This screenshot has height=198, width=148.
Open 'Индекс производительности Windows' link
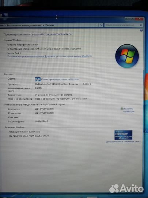point(60,79)
